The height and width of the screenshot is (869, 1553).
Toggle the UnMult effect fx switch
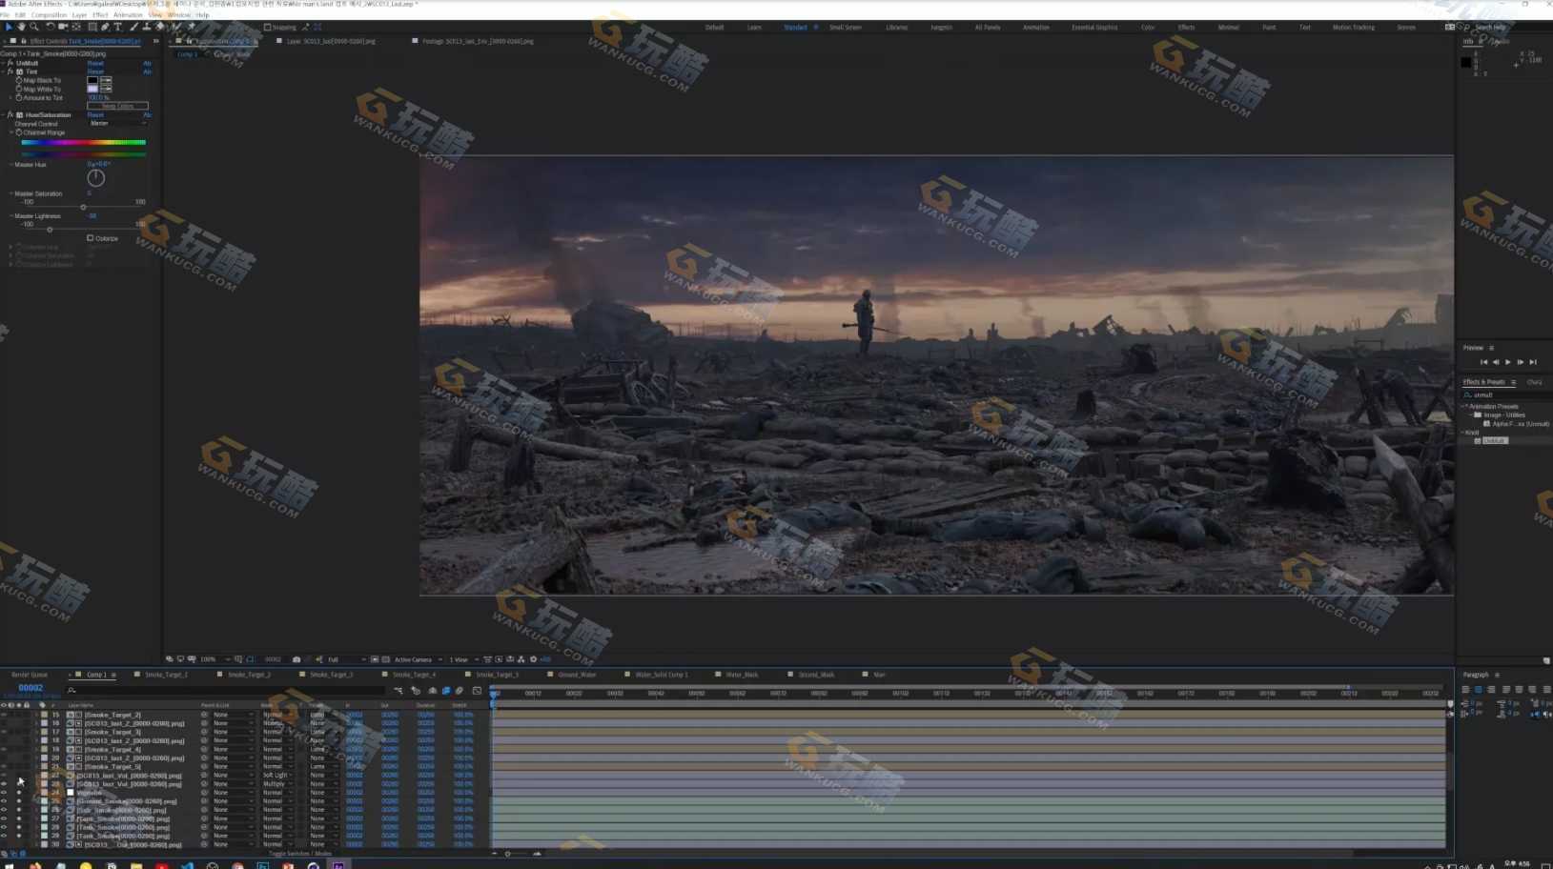pos(10,63)
